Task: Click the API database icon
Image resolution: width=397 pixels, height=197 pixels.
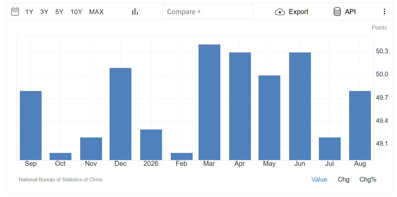Action: coord(337,12)
